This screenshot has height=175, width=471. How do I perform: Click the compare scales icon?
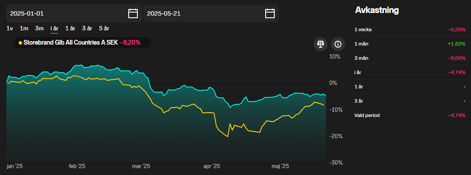pos(321,44)
